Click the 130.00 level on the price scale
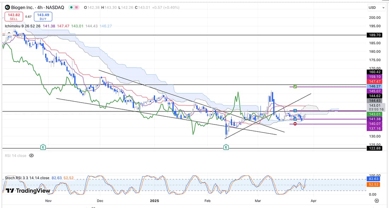The height and width of the screenshot is (208, 389). pyautogui.click(x=375, y=136)
